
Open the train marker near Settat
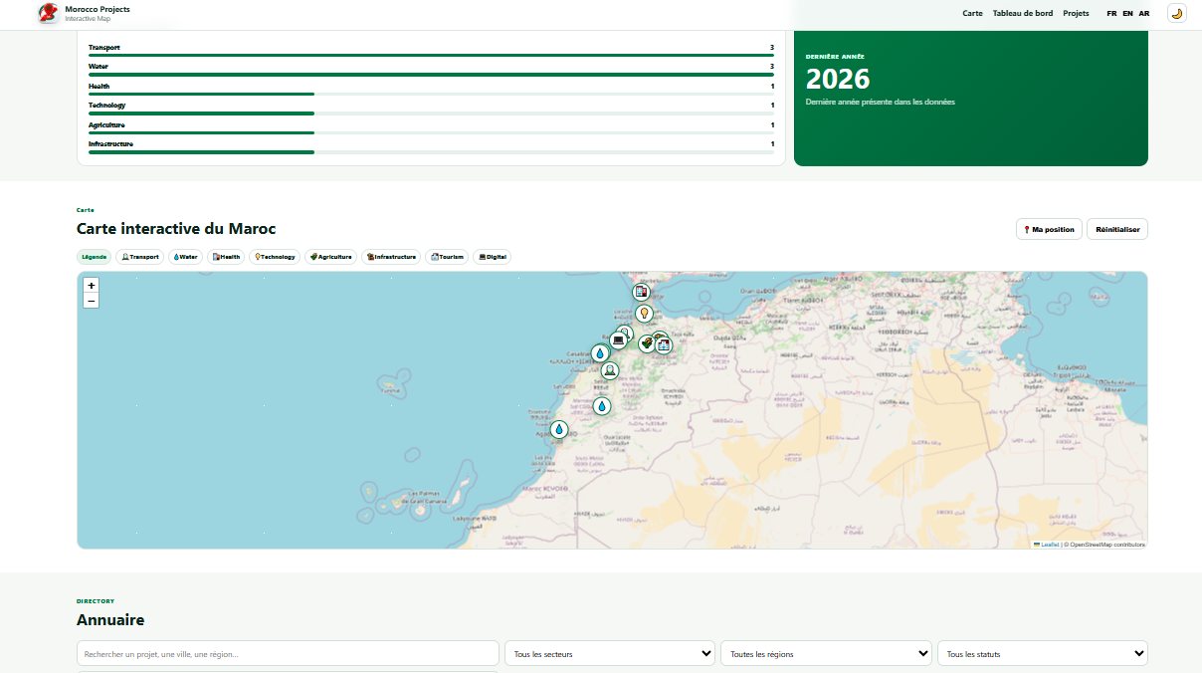pos(610,370)
